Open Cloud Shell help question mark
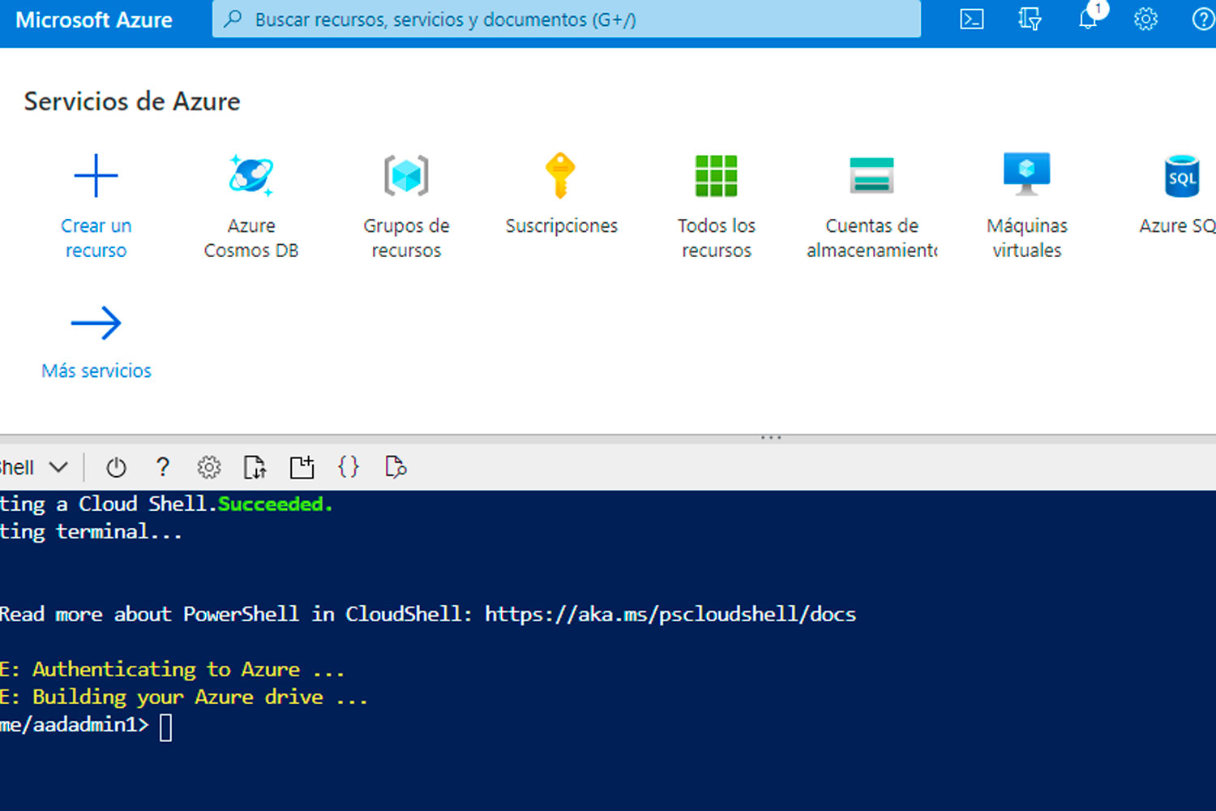Viewport: 1216px width, 811px height. [162, 467]
